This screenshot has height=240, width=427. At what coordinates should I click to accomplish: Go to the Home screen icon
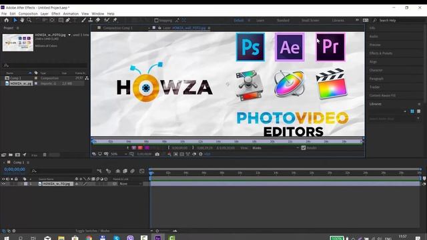click(x=7, y=20)
